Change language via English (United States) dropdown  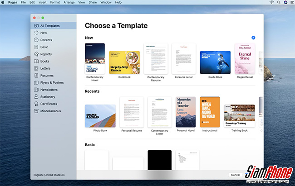(49, 175)
